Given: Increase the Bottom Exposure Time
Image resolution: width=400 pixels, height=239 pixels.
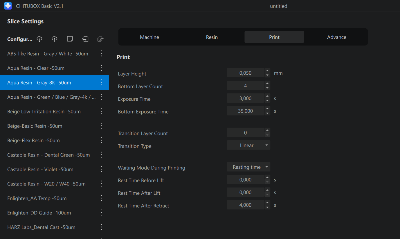Looking at the screenshot, I should tap(267, 109).
